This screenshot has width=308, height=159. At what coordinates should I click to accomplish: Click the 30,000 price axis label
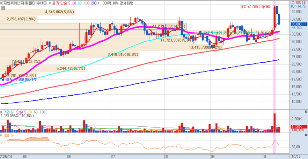tap(296, 42)
